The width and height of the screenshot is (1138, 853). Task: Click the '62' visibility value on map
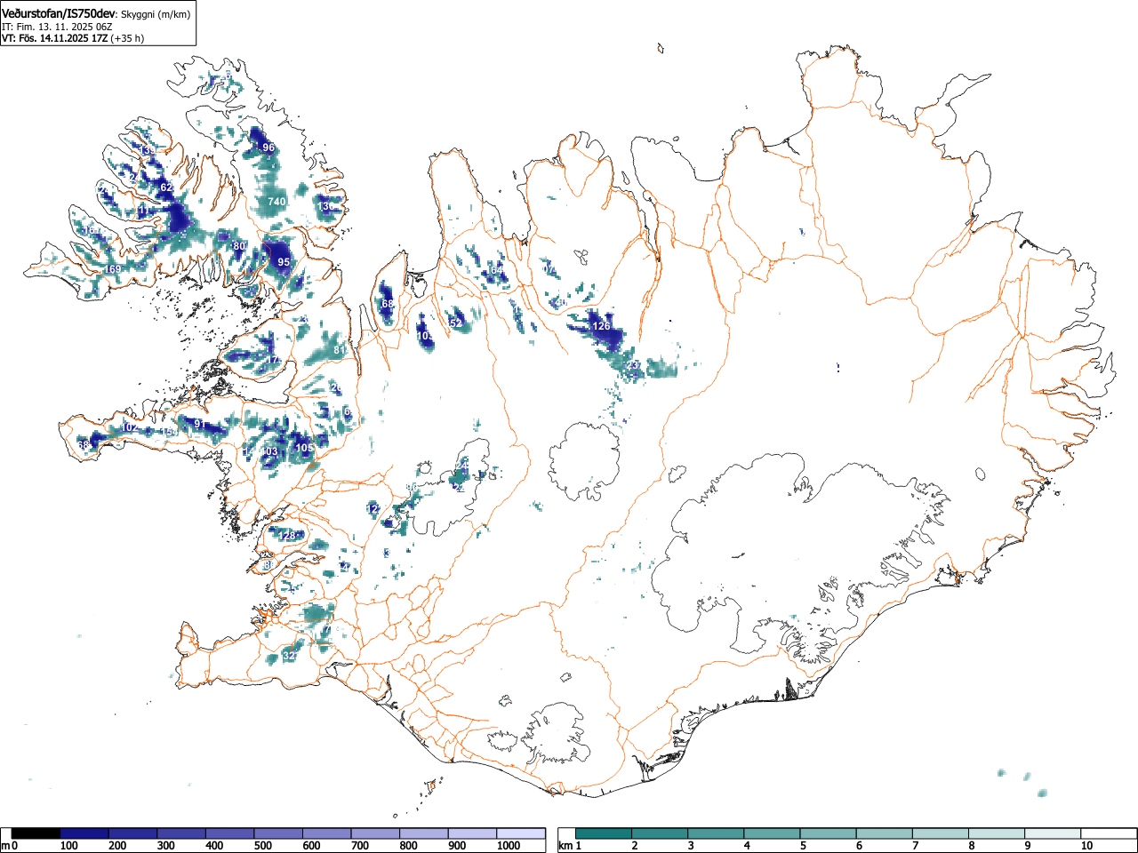coord(166,187)
